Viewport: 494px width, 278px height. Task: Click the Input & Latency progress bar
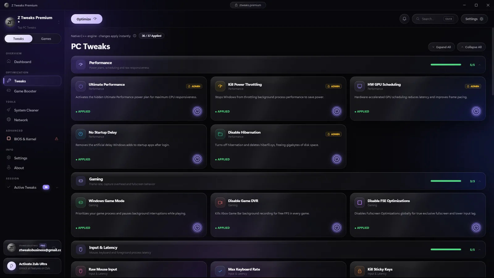pyautogui.click(x=446, y=249)
